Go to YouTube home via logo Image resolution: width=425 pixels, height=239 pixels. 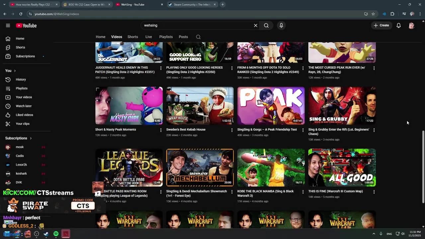pyautogui.click(x=26, y=26)
